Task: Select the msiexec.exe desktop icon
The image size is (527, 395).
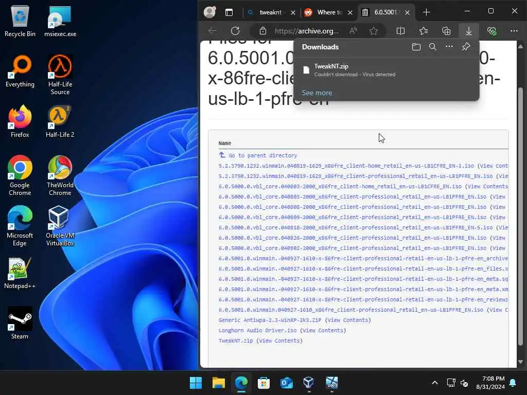Action: pos(60,22)
